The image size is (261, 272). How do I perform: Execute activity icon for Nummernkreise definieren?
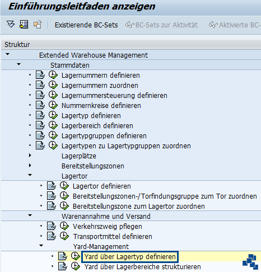pyautogui.click(x=53, y=105)
